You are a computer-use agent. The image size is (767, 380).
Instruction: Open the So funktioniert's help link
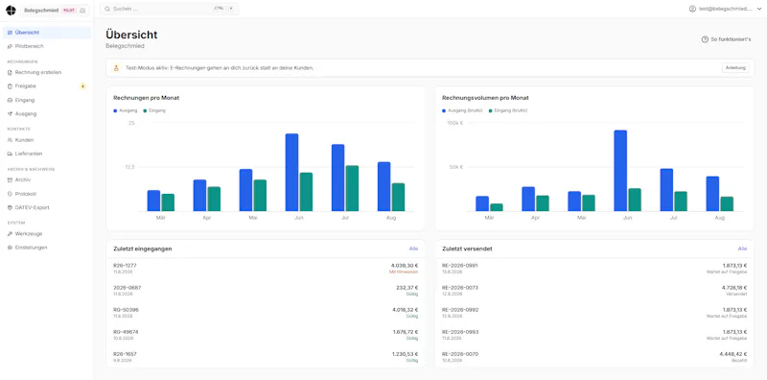[x=726, y=39]
